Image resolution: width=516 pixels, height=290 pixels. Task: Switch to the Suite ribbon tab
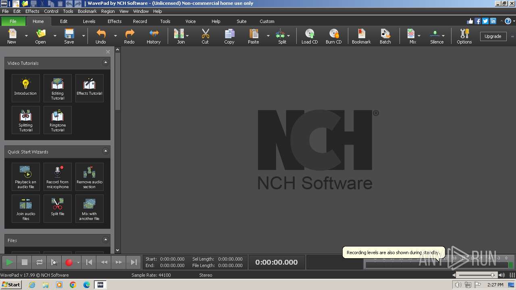coord(241,21)
